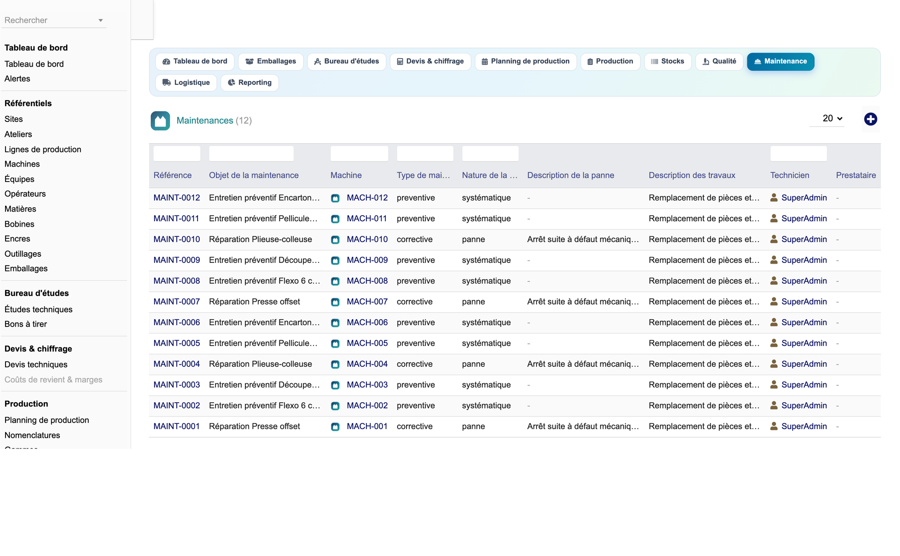
Task: Open the Logistique tab
Action: [x=186, y=83]
